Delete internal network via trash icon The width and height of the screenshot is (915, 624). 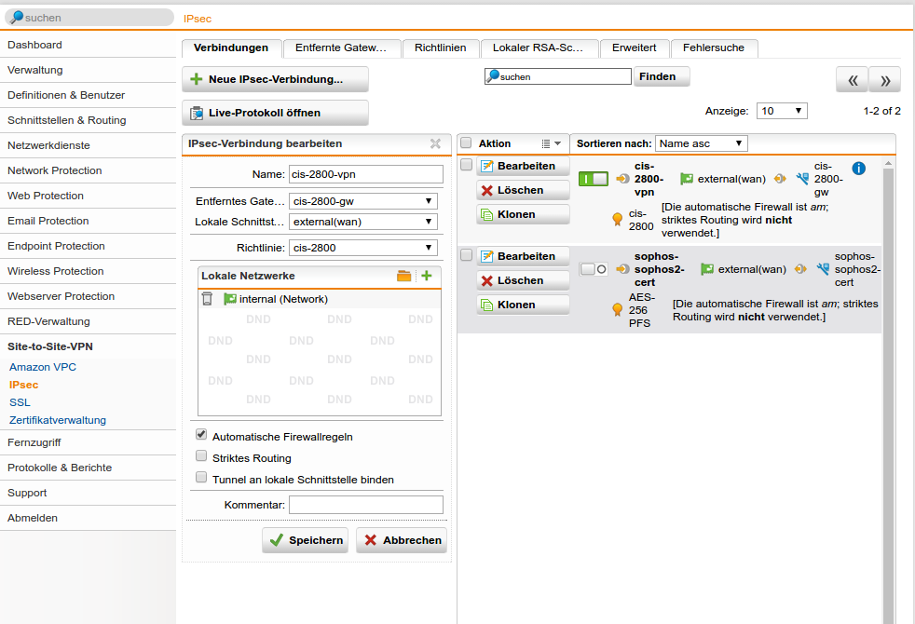[207, 299]
